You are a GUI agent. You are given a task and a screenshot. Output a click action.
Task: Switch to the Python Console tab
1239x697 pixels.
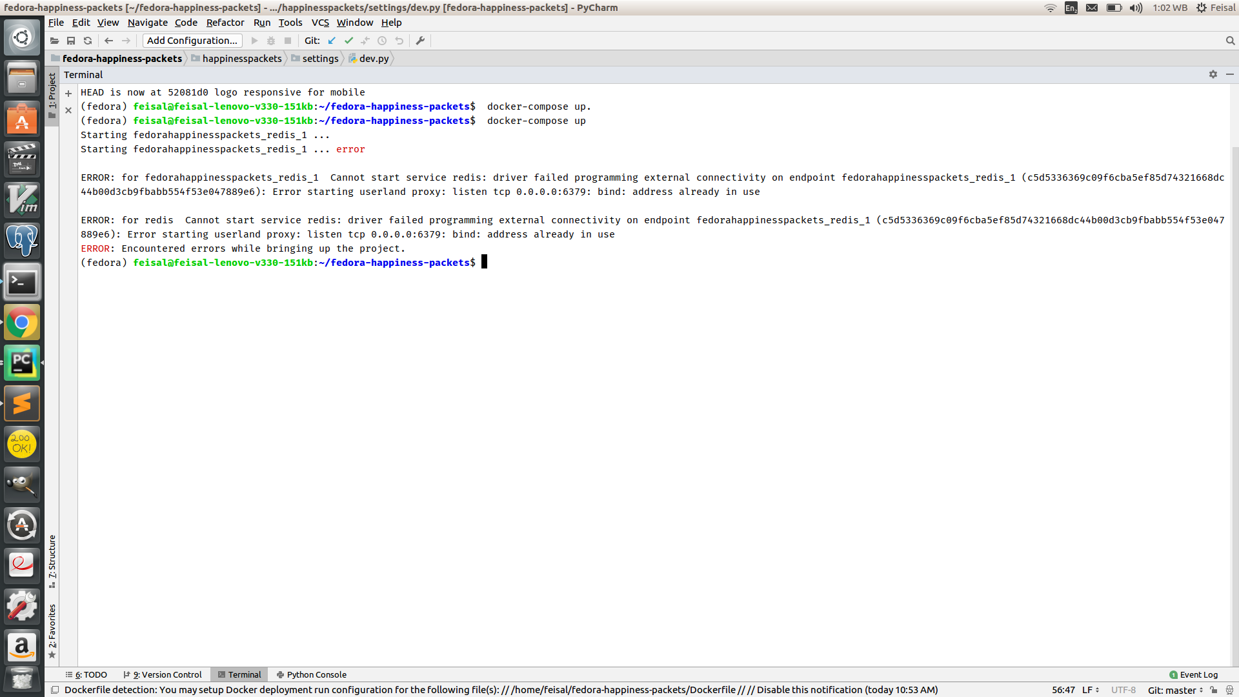[x=312, y=675]
